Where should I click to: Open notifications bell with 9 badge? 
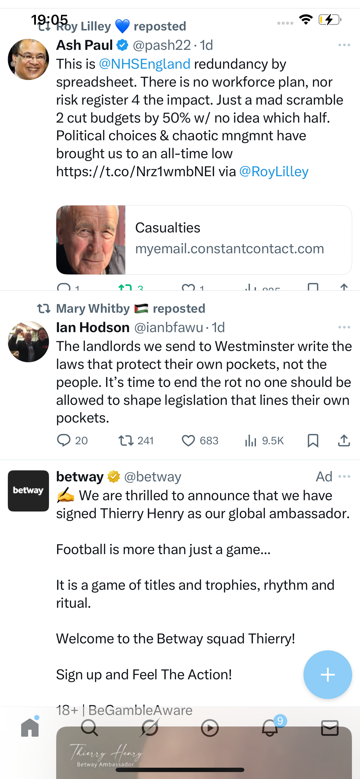[270, 728]
